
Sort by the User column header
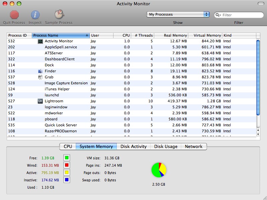pyautogui.click(x=101, y=35)
